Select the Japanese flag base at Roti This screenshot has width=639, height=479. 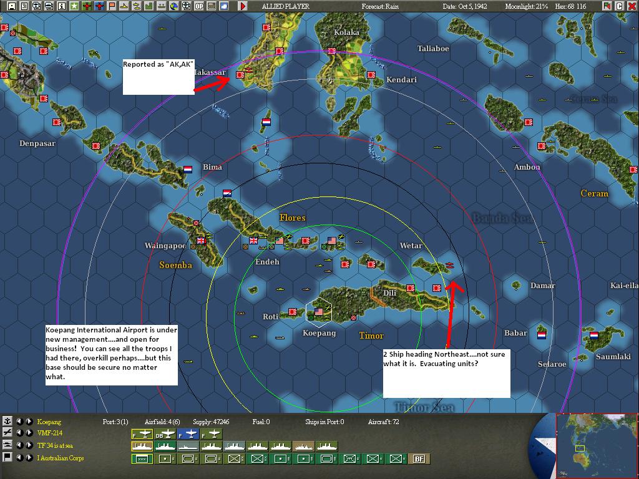(x=292, y=312)
